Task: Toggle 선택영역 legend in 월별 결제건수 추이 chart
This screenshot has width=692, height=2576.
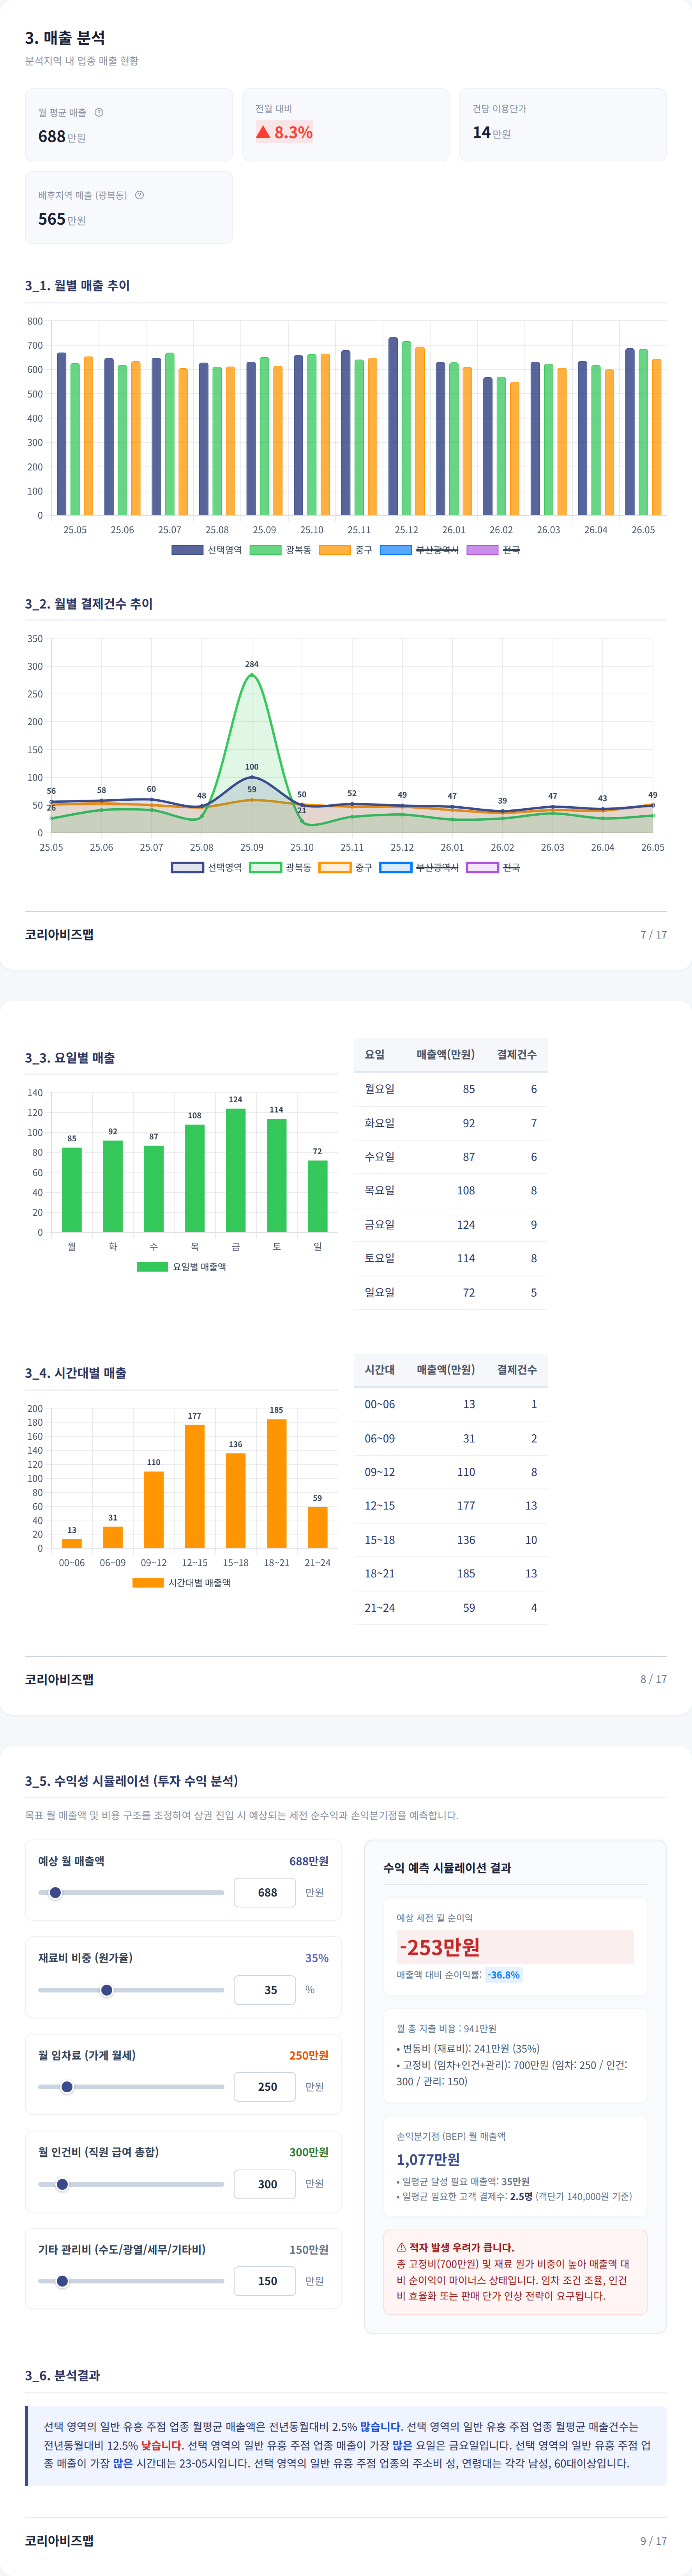Action: (207, 867)
